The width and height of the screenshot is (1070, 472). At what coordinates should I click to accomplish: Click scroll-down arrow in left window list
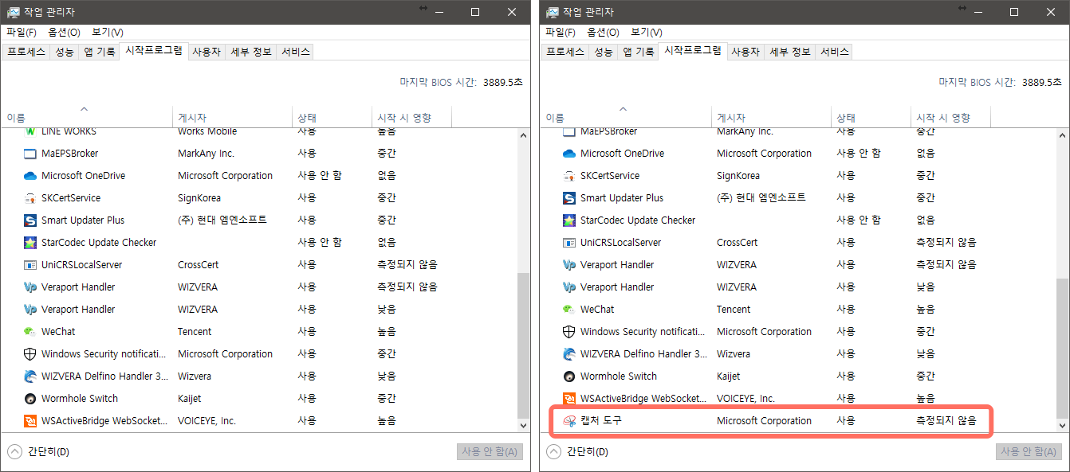point(524,426)
